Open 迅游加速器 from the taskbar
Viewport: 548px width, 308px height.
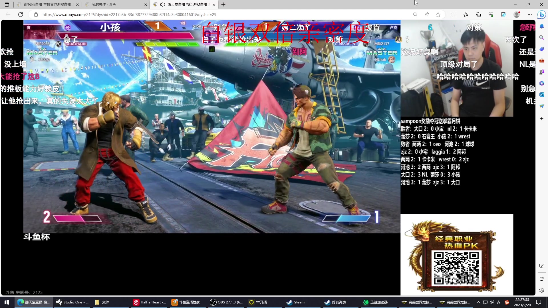pyautogui.click(x=380, y=302)
